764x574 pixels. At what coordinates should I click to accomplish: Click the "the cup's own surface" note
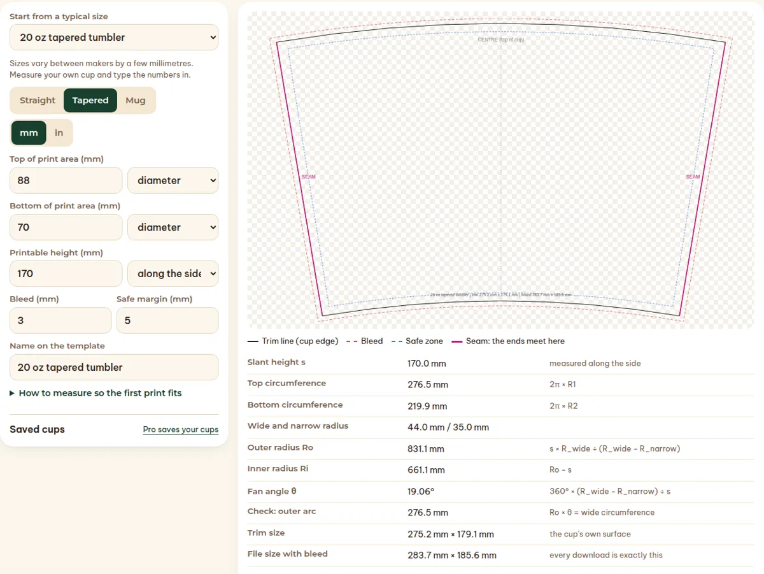click(x=590, y=534)
